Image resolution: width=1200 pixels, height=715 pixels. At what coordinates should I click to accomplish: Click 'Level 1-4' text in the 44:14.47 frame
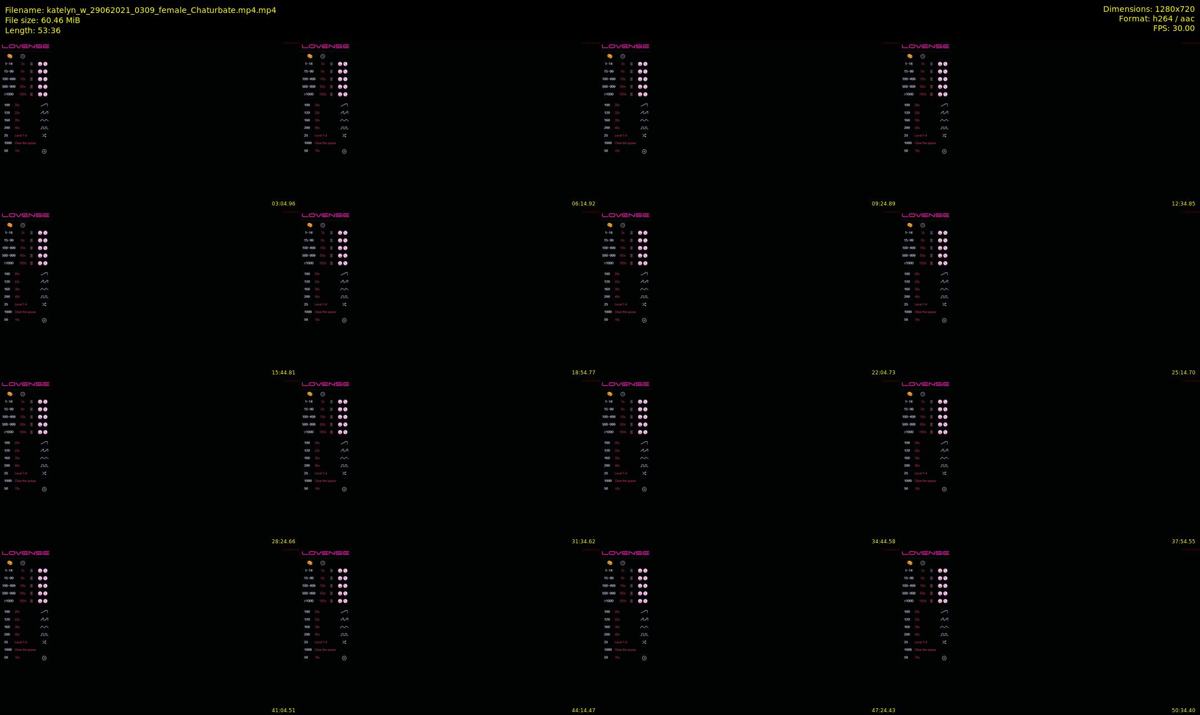pos(321,642)
